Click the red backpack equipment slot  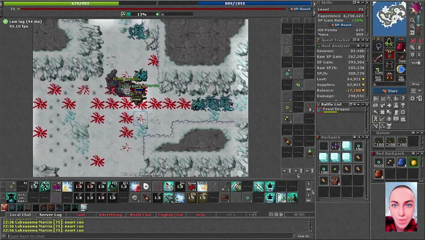click(x=401, y=47)
